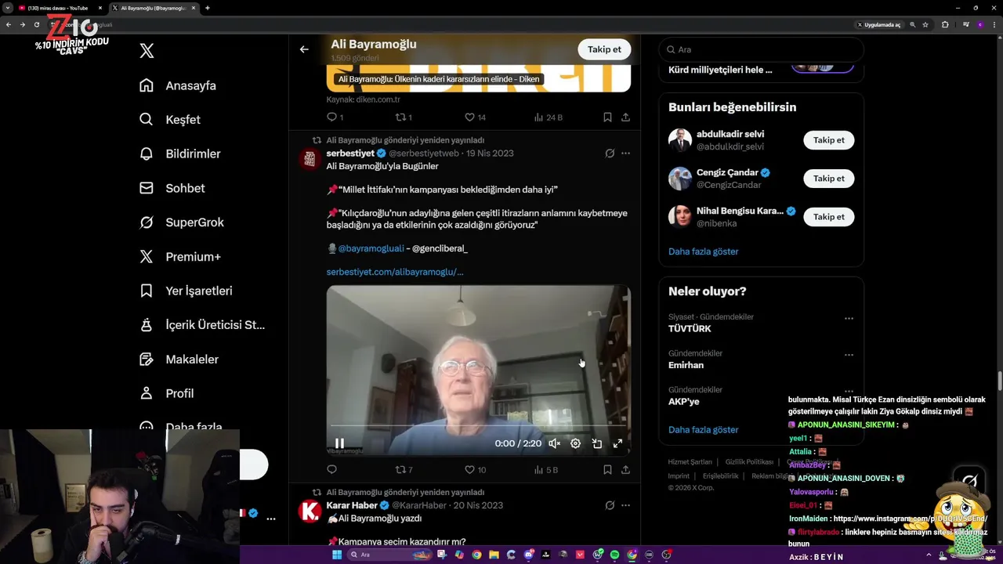1003x564 pixels.
Task: Click the Makaleler articles icon
Action: pyautogui.click(x=147, y=359)
